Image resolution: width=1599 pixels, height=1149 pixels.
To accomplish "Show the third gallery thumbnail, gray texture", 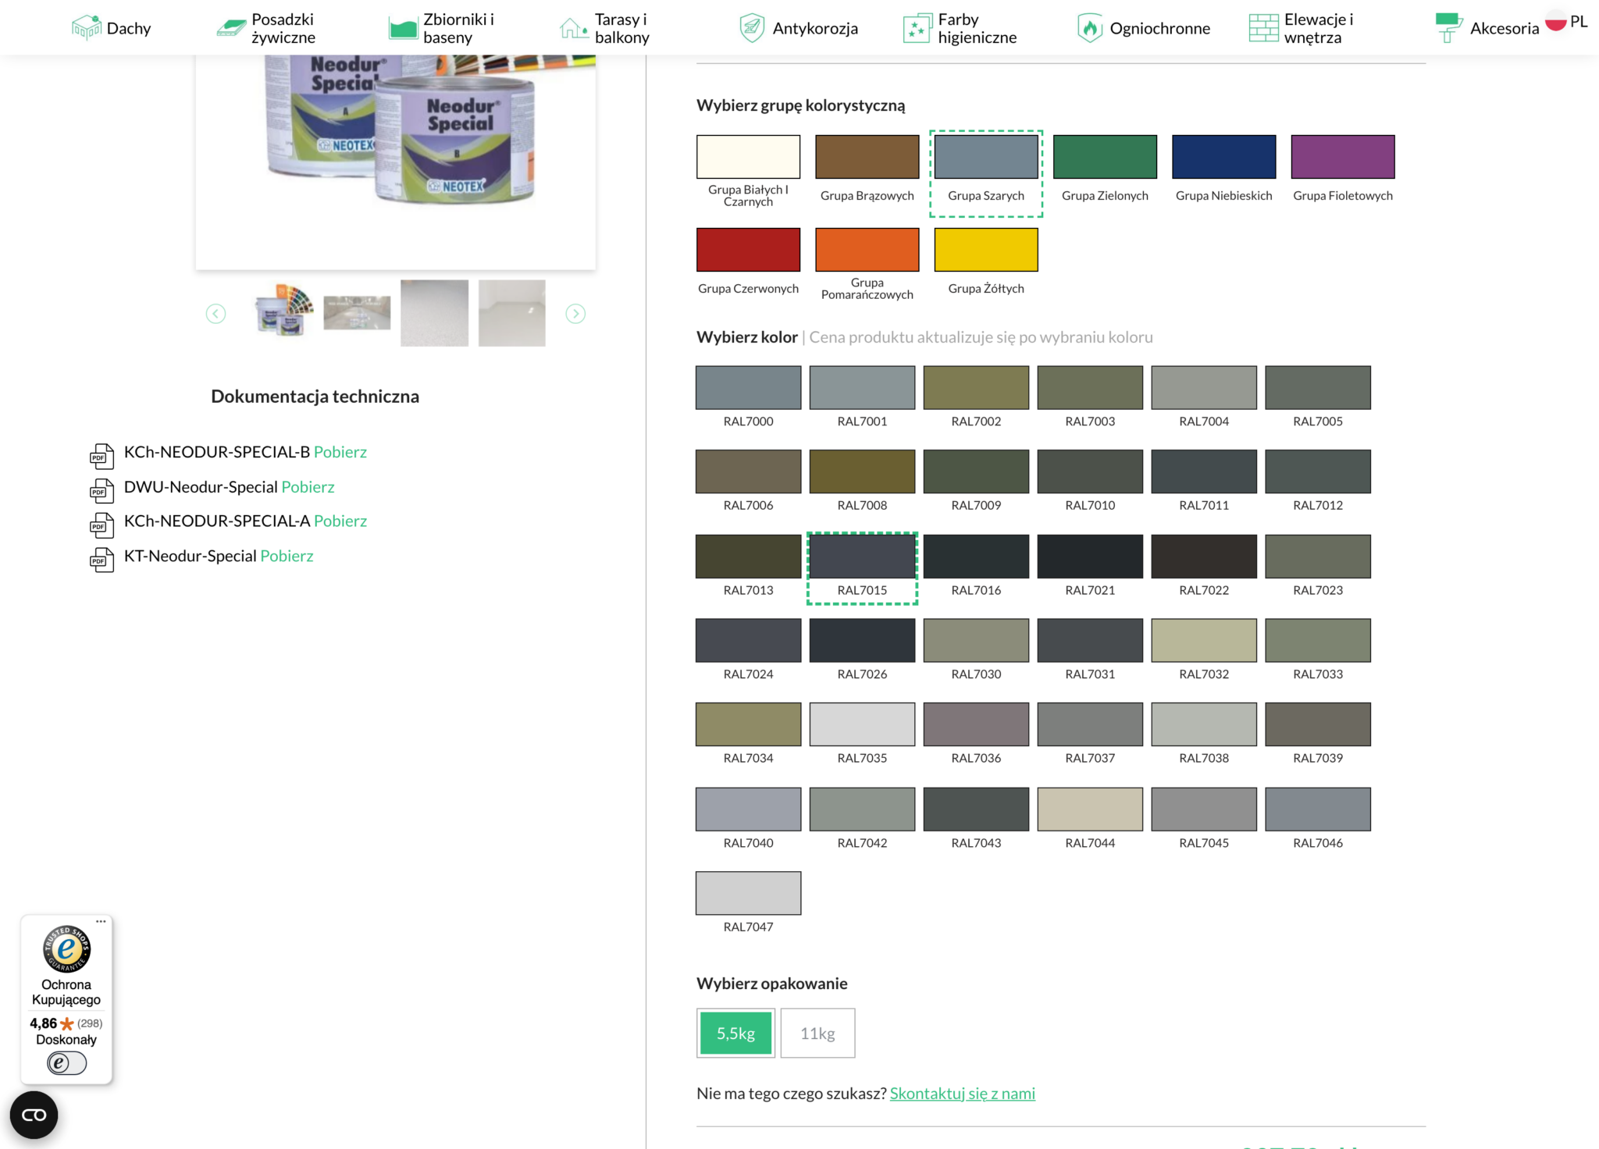I will (434, 313).
